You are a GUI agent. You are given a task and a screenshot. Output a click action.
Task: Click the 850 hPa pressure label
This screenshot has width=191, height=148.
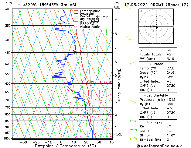9,121
